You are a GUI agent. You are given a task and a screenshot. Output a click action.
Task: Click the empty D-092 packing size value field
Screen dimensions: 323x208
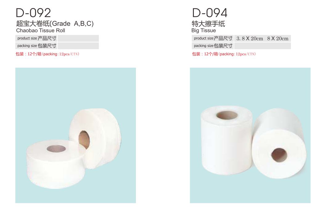[78, 46]
